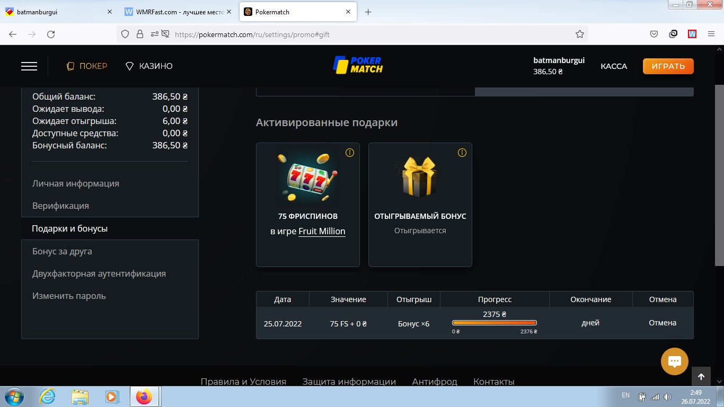Click the browser back arrow
Image resolution: width=724 pixels, height=407 pixels.
(13, 34)
